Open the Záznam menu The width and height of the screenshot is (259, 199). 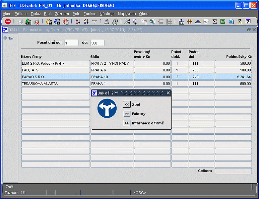pyautogui.click(x=62, y=14)
